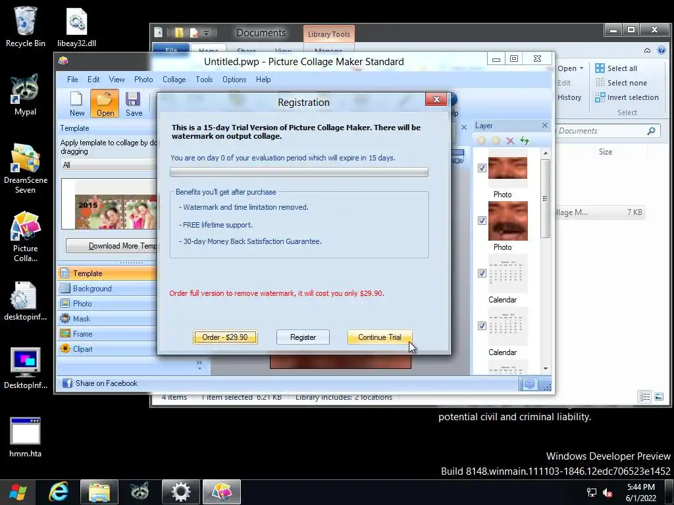Select the DesktopInf... monitor application icon
The height and width of the screenshot is (505, 674).
pos(26,368)
